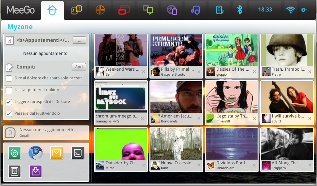This screenshot has height=186, width=317.
Task: Open the green People chat icon
Action: [148, 10]
